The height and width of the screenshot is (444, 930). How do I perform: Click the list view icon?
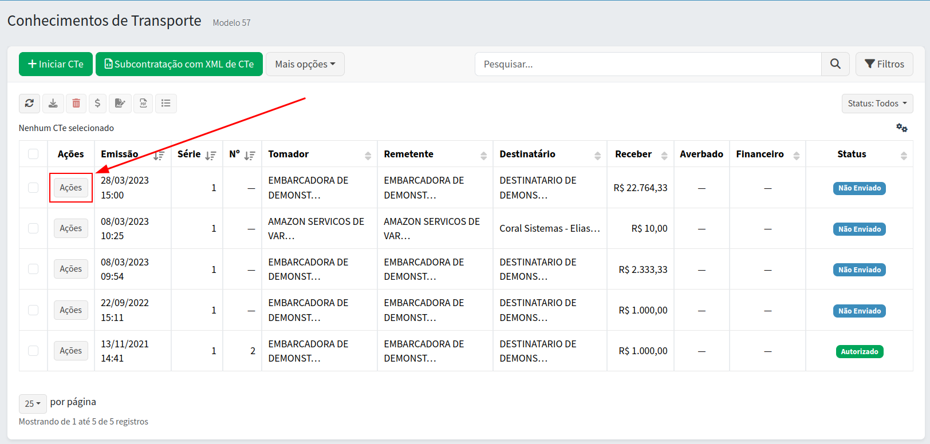pos(166,104)
